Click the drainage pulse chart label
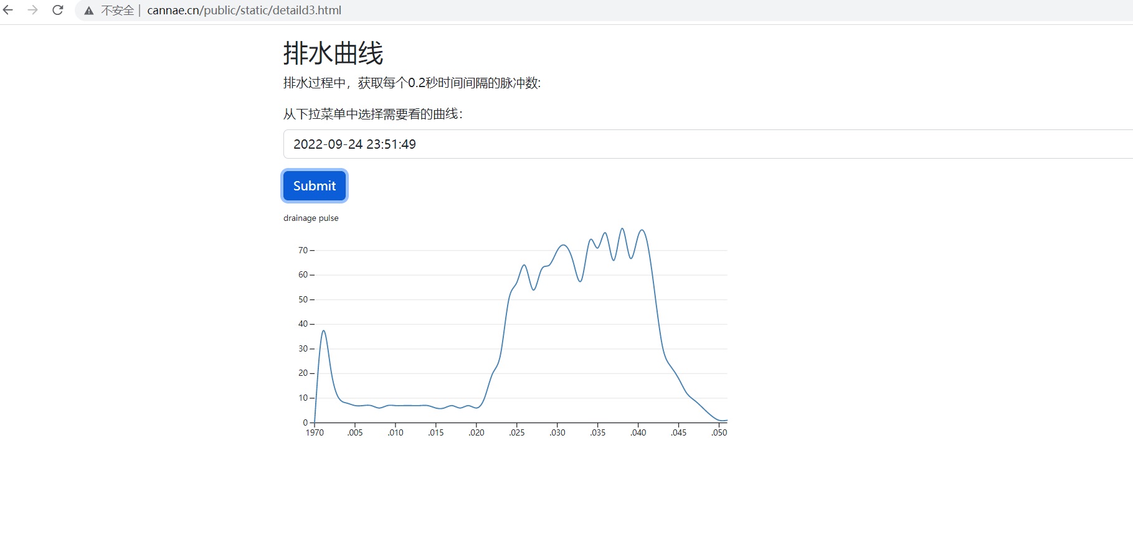The width and height of the screenshot is (1133, 537). [311, 218]
